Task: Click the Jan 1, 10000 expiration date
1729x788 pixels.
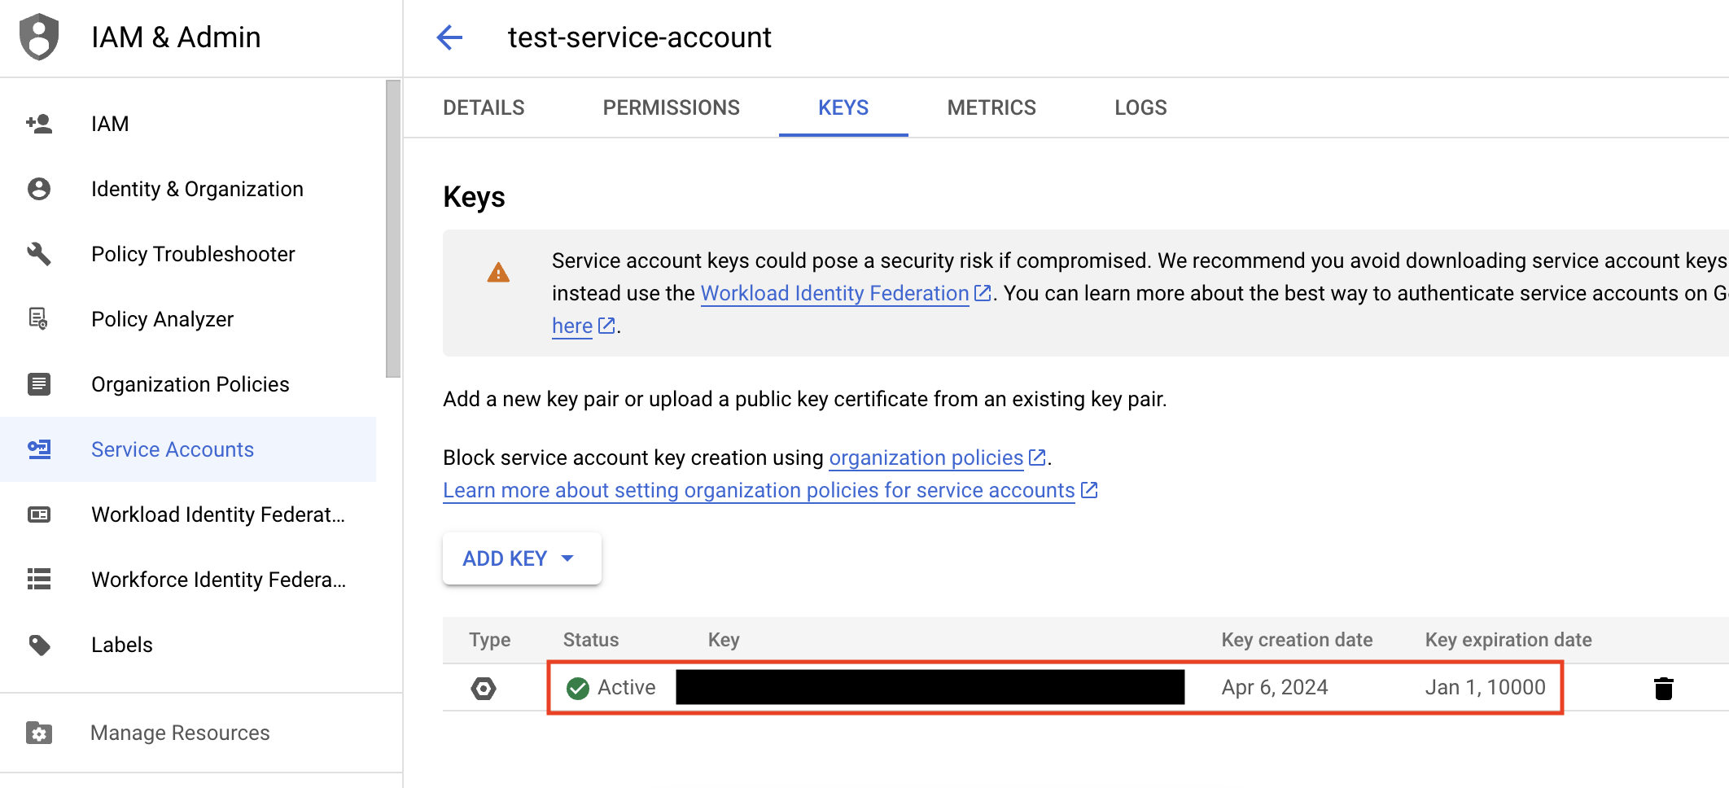Action: [1485, 688]
